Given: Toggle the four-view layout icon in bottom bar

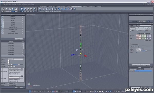Looking at the screenshot, I should pos(32,91).
